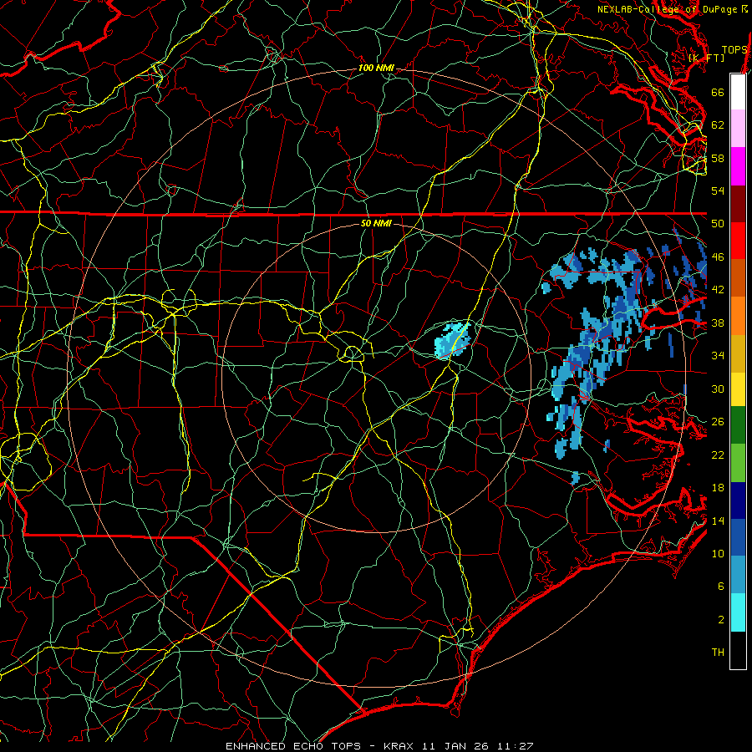Viewport: 752px width, 752px height.
Task: Pick the cyan legend swatch
Action: pyautogui.click(x=738, y=612)
